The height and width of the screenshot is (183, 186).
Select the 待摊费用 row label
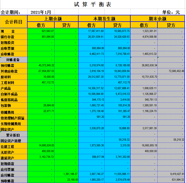coord(14,111)
